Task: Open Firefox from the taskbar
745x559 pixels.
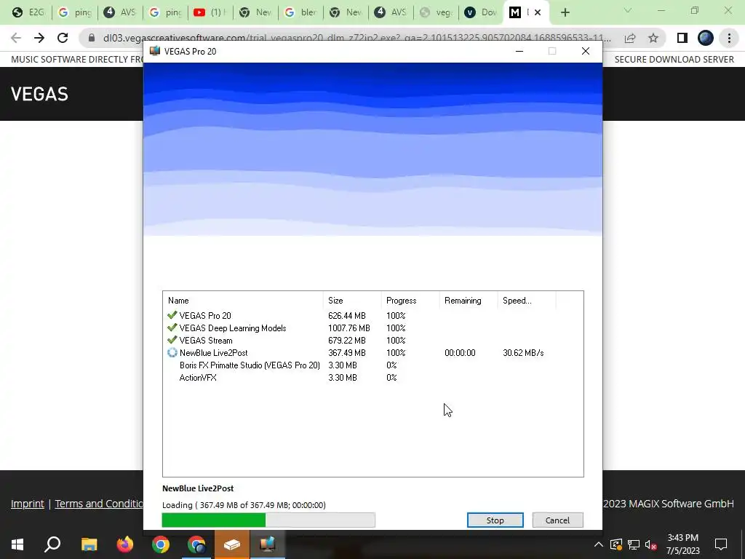Action: (125, 544)
